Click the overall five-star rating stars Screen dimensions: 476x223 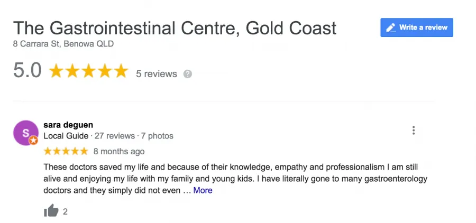click(88, 71)
